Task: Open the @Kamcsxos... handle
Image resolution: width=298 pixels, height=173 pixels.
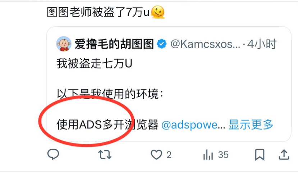Action: click(205, 44)
